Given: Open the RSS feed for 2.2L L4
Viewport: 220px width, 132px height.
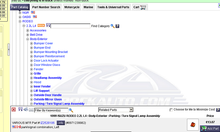Looking at the screenshot, I should pyautogui.click(x=41, y=25).
